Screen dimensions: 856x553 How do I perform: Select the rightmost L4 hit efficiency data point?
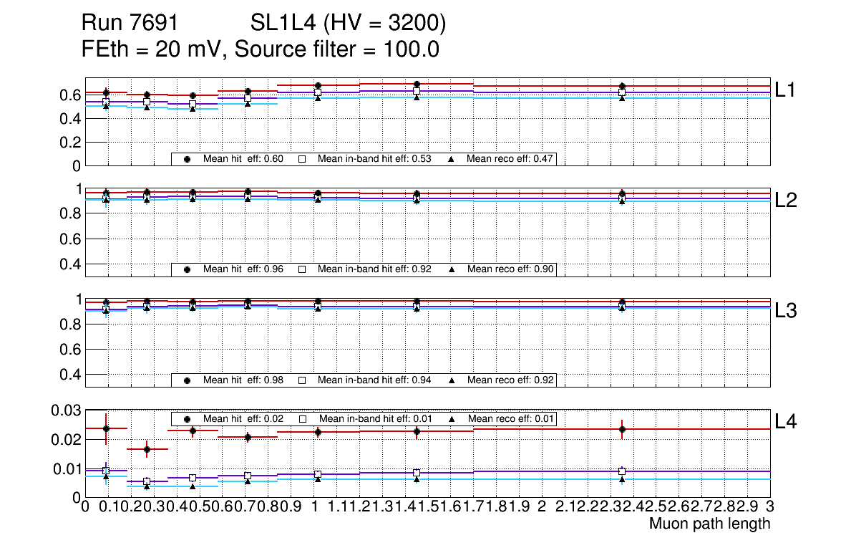coord(622,430)
